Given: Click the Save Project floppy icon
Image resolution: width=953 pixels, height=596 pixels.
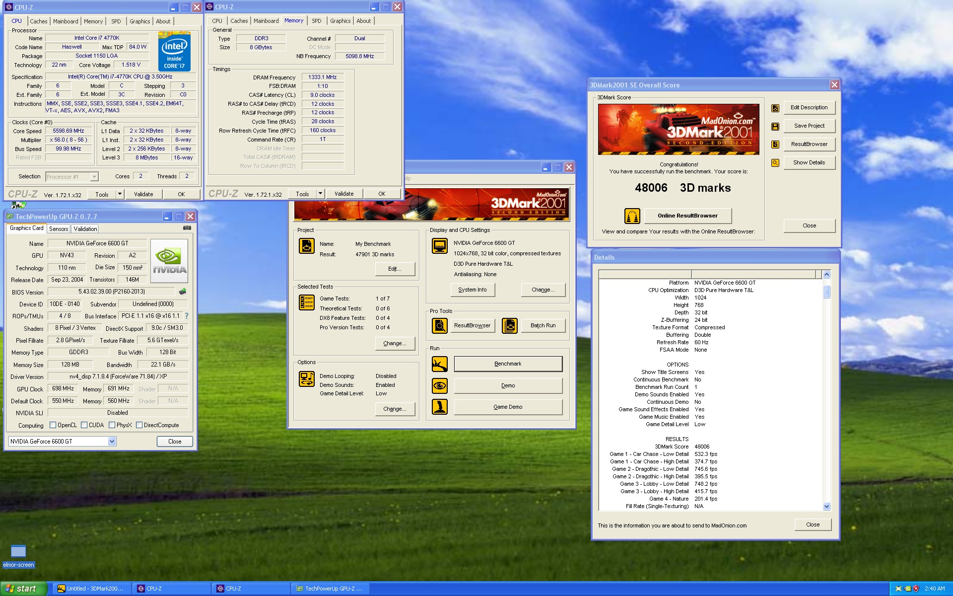Looking at the screenshot, I should [x=775, y=127].
